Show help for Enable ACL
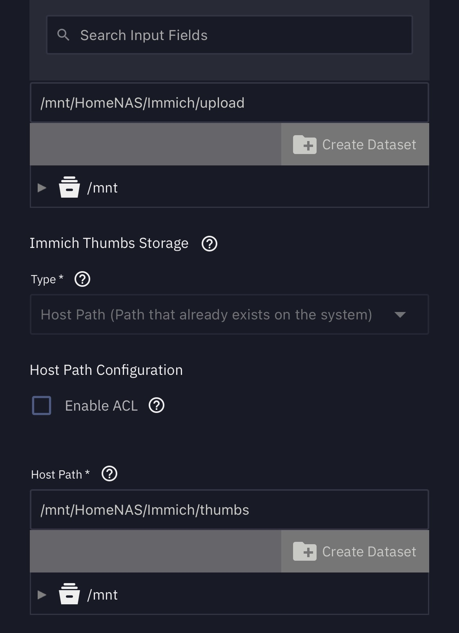Screen dimensions: 459x633 pos(157,405)
